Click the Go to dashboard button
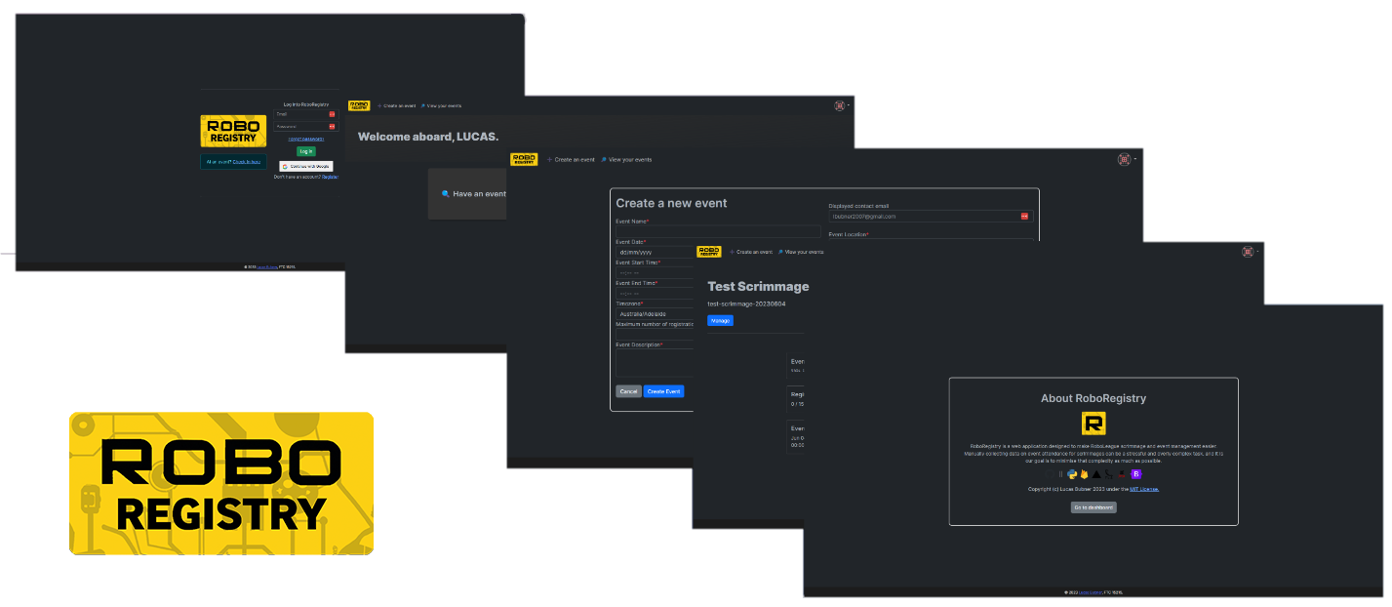 click(x=1094, y=507)
